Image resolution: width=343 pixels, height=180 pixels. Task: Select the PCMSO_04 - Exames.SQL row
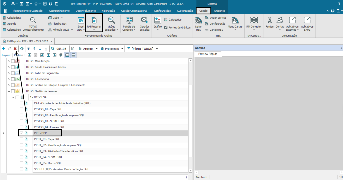(x=110, y=127)
